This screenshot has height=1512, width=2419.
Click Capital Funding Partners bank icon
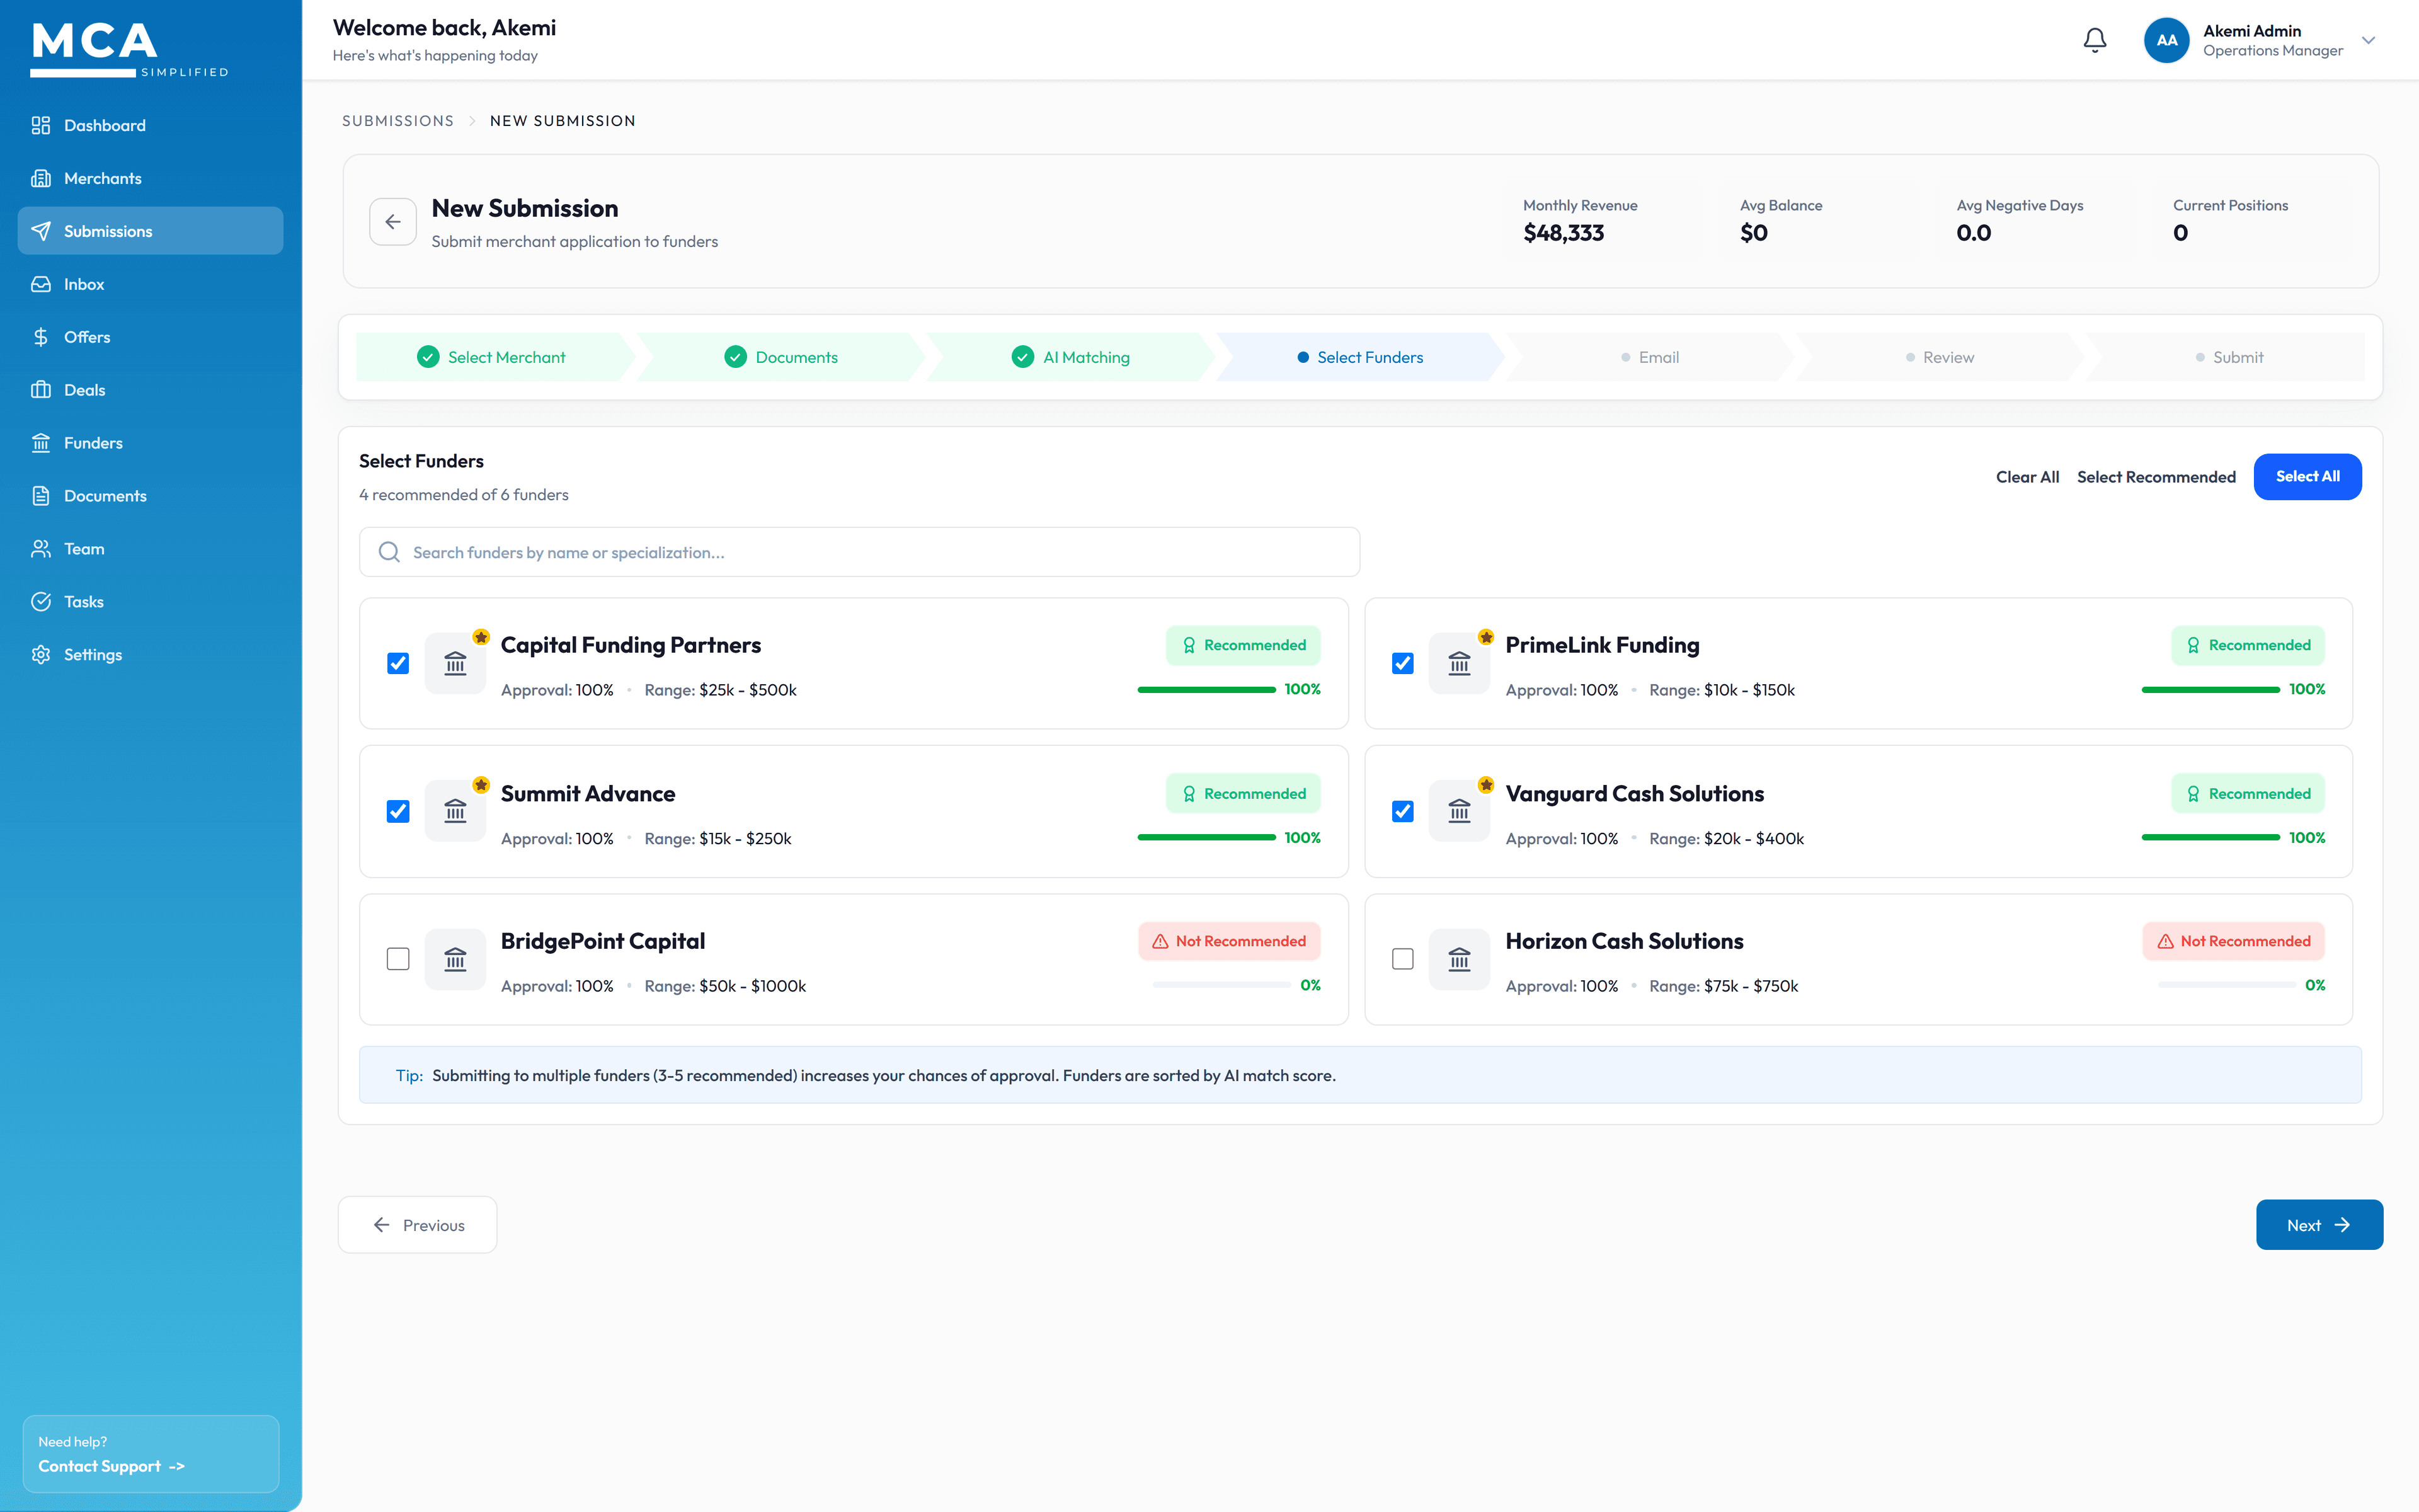(456, 663)
